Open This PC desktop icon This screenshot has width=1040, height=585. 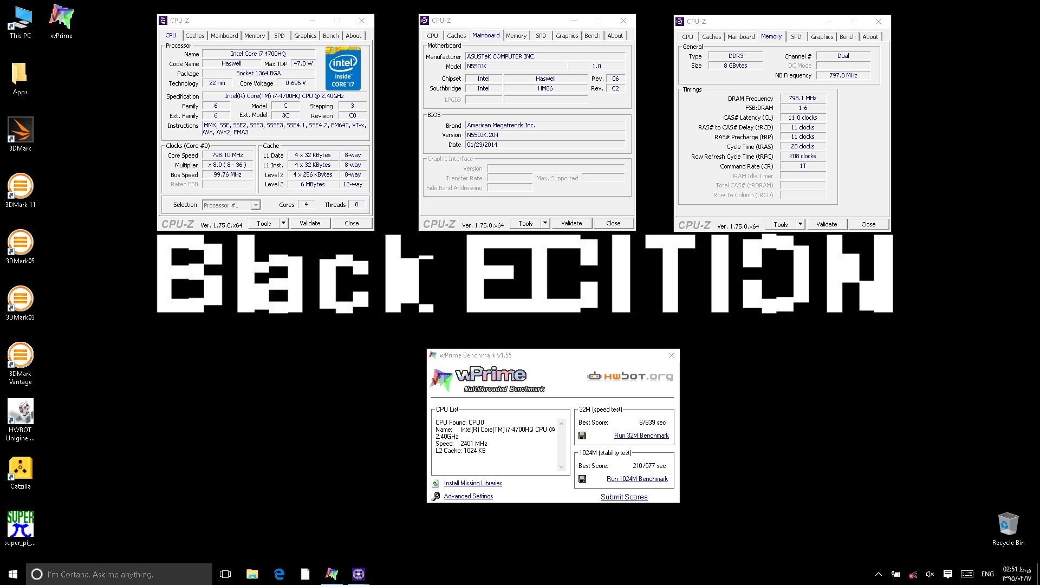click(20, 22)
